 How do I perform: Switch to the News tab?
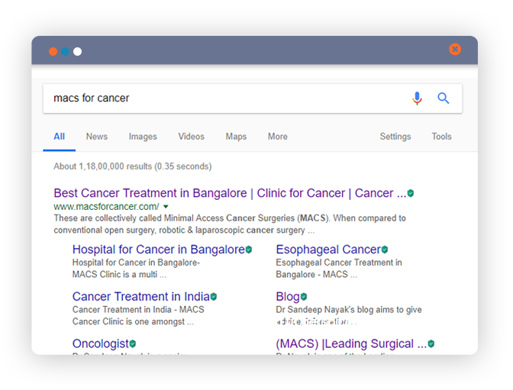click(x=97, y=137)
